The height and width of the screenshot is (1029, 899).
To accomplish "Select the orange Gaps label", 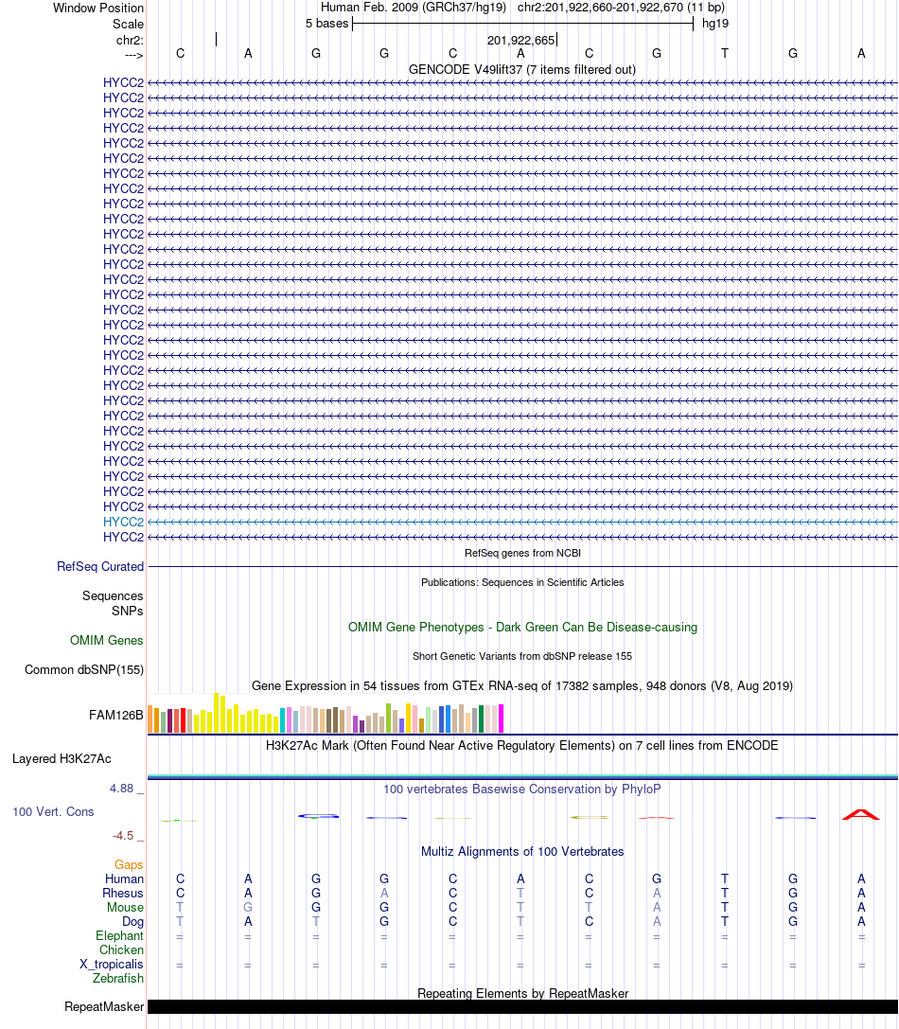I will tap(129, 865).
